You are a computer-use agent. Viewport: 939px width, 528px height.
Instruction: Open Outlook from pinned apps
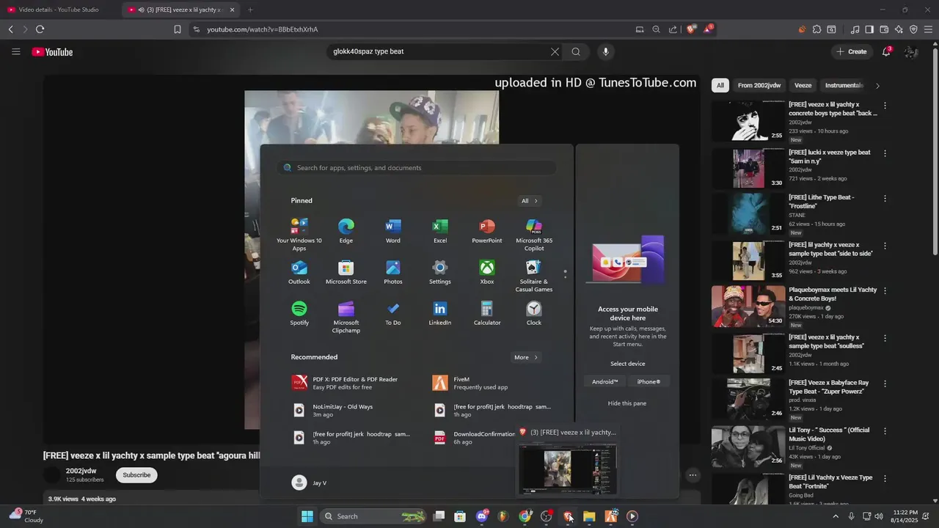[299, 272]
